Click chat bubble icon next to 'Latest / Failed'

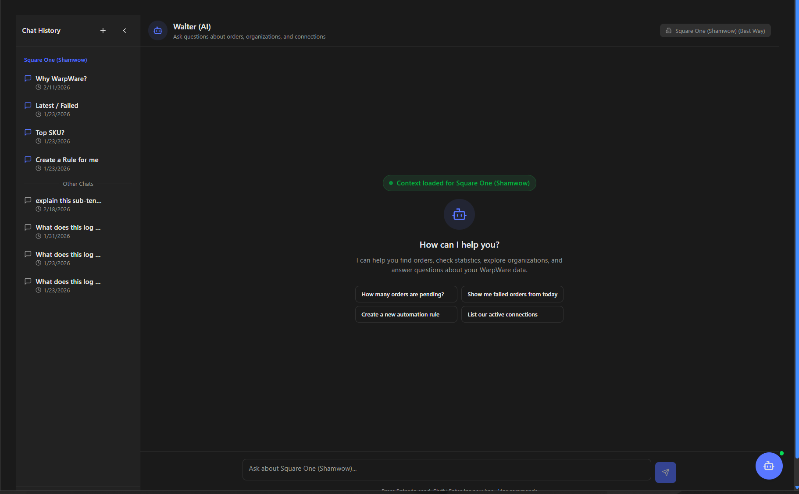coord(28,105)
